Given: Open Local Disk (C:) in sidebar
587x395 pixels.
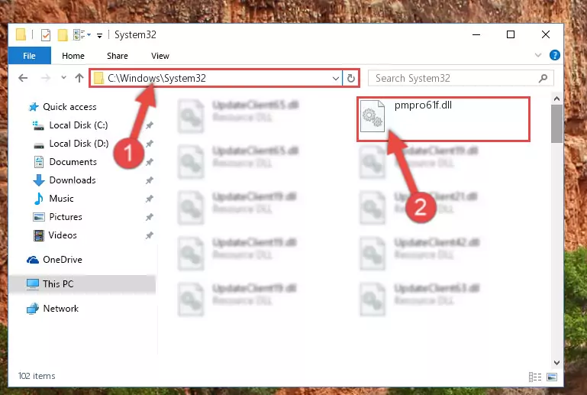Looking at the screenshot, I should [79, 125].
